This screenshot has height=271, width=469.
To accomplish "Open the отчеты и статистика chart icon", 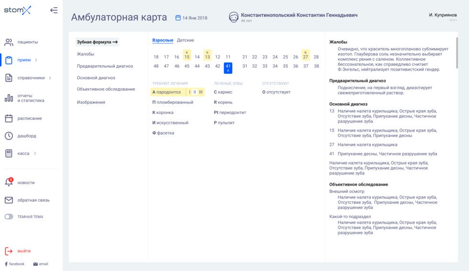I will coord(9,98).
